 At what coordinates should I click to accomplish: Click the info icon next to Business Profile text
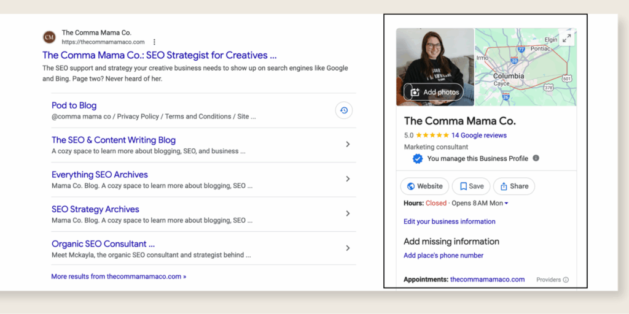point(536,158)
